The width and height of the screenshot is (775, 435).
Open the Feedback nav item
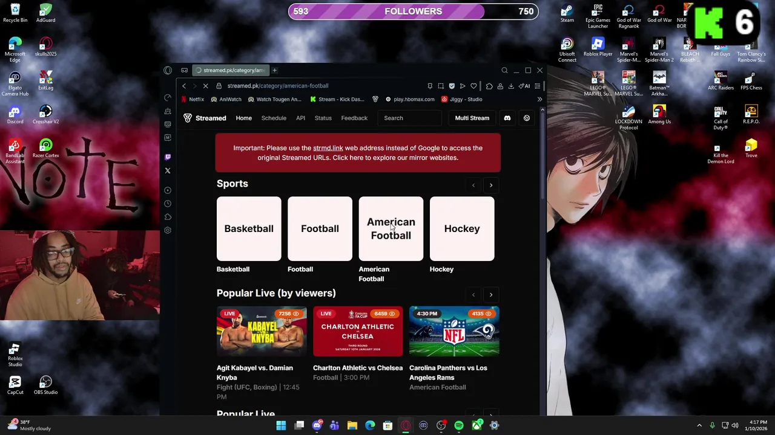coord(354,118)
